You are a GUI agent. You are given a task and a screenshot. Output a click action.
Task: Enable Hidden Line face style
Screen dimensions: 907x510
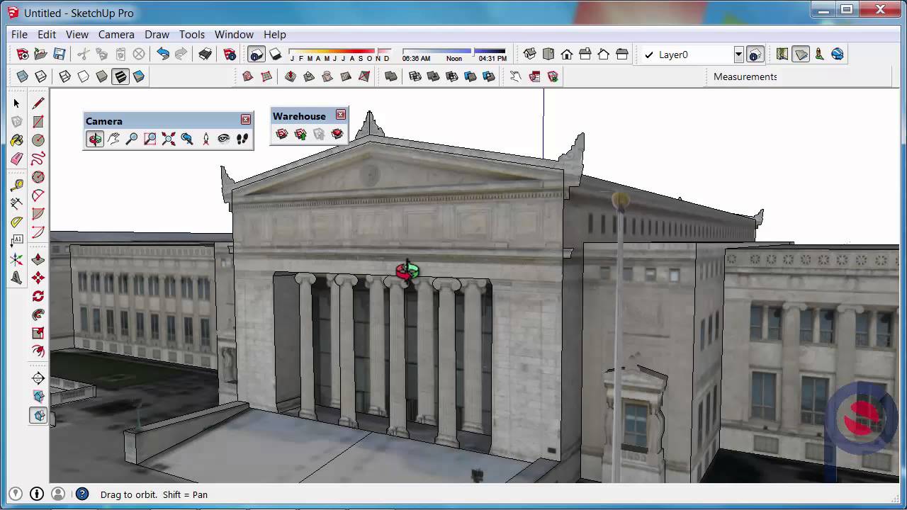84,76
